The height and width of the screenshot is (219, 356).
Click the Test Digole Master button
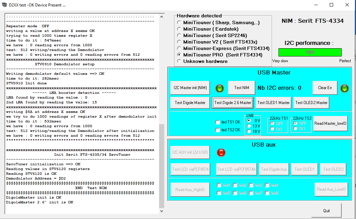pos(190,103)
